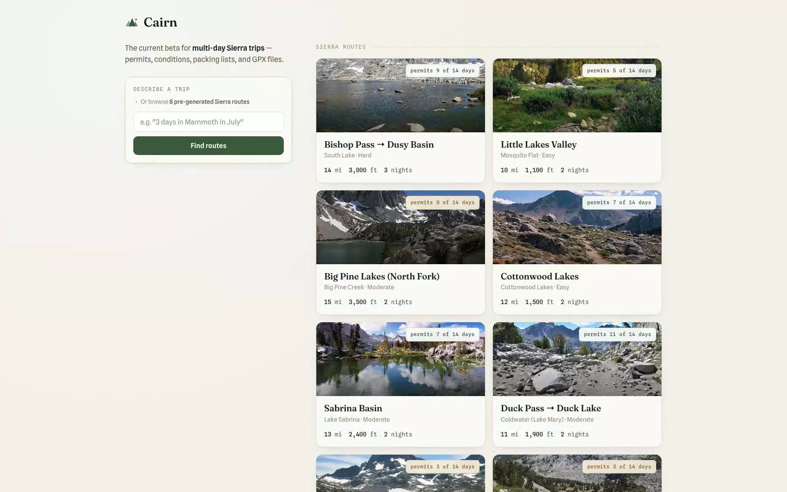Select the Cottonwood Lakes title
787x492 pixels.
click(540, 277)
